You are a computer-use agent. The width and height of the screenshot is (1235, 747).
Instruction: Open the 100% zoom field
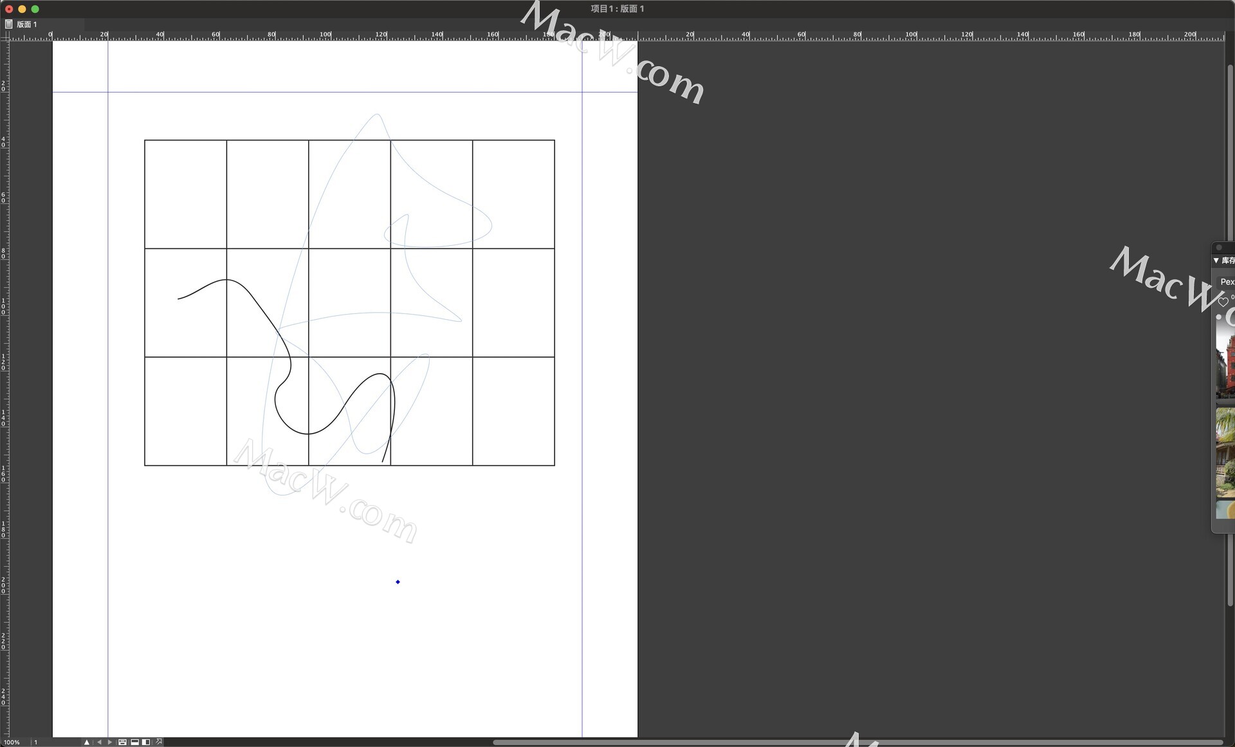(13, 742)
